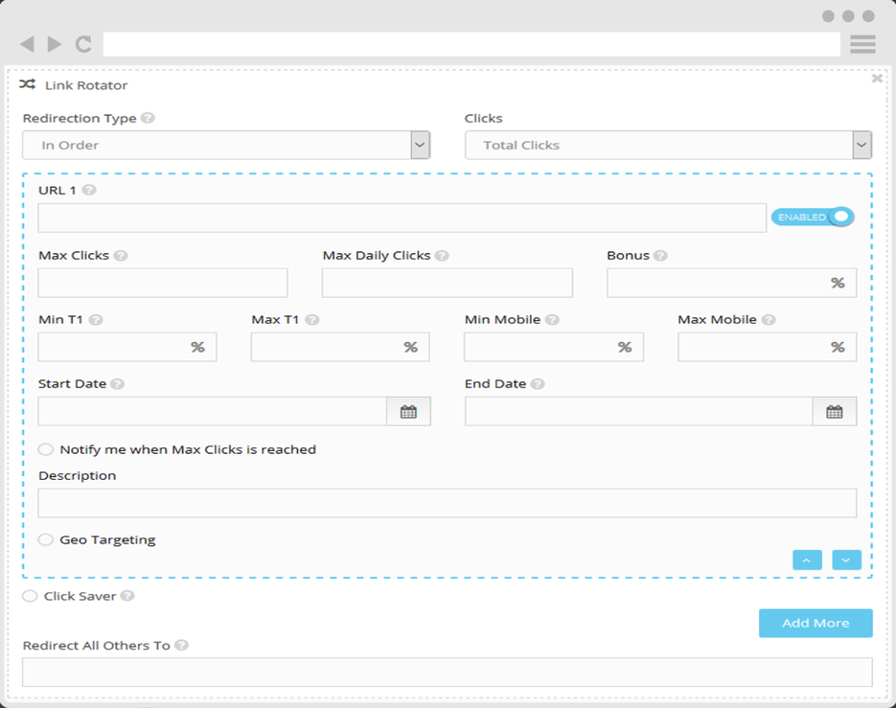Image resolution: width=896 pixels, height=708 pixels.
Task: Open the browser hamburger menu
Action: click(x=862, y=43)
